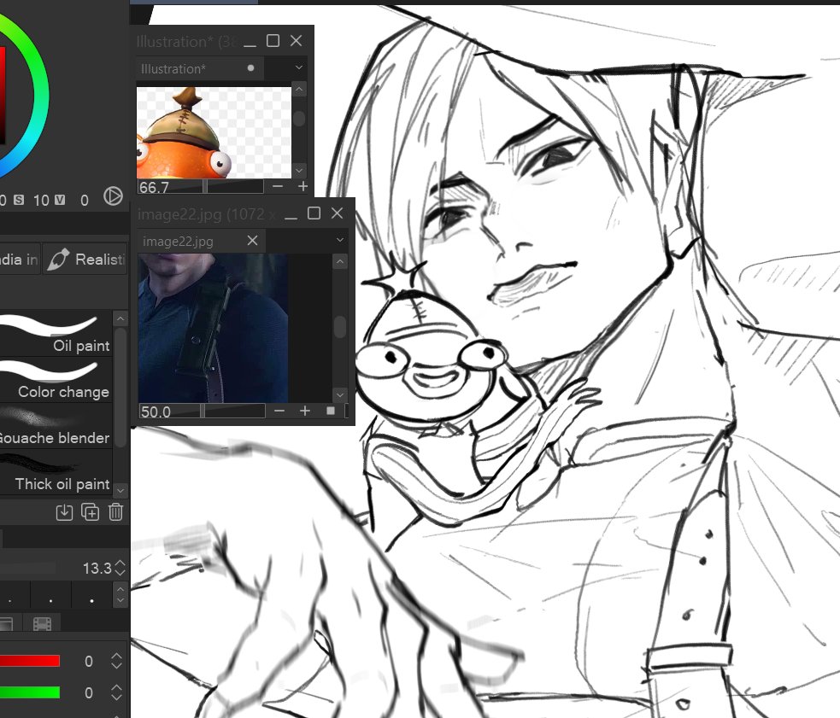Select the Illustration* document tab
Screen dimensions: 840x718
pos(199,68)
